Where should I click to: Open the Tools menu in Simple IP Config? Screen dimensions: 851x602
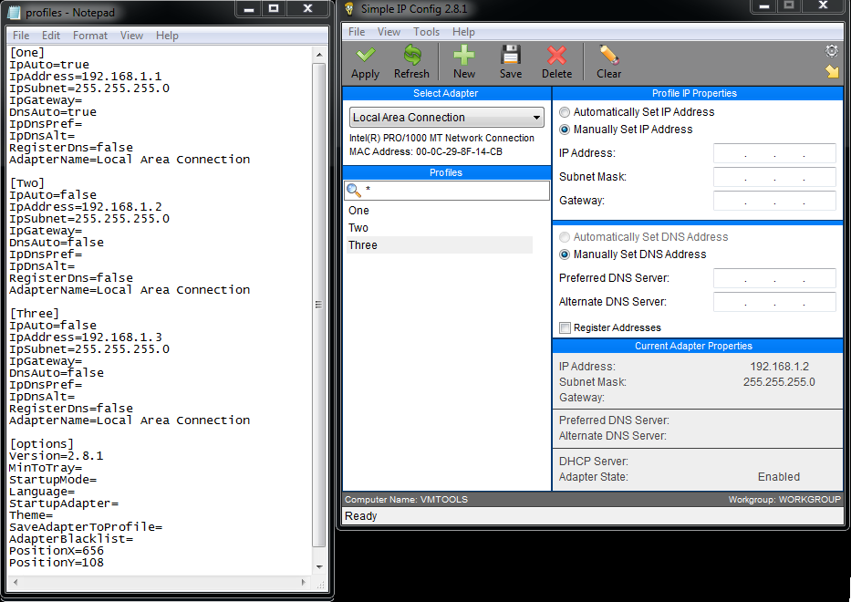pyautogui.click(x=426, y=31)
